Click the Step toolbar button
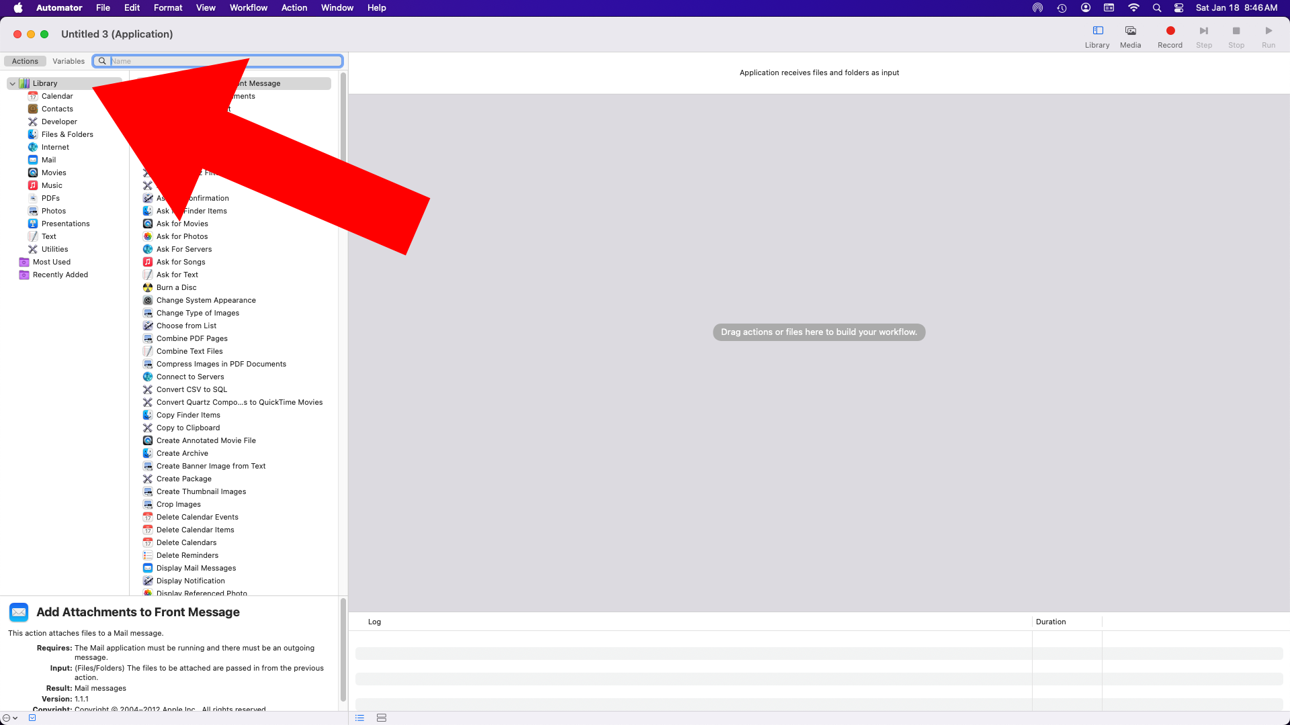 (x=1203, y=37)
